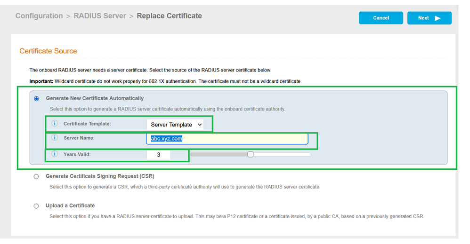470x244 pixels.
Task: Select the Upload a Certificate radio button
Action: (x=36, y=206)
